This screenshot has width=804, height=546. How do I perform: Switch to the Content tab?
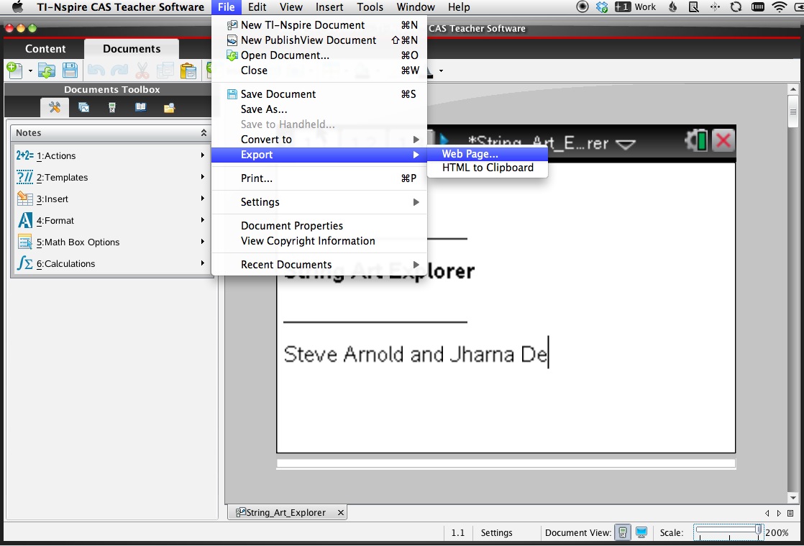tap(45, 49)
